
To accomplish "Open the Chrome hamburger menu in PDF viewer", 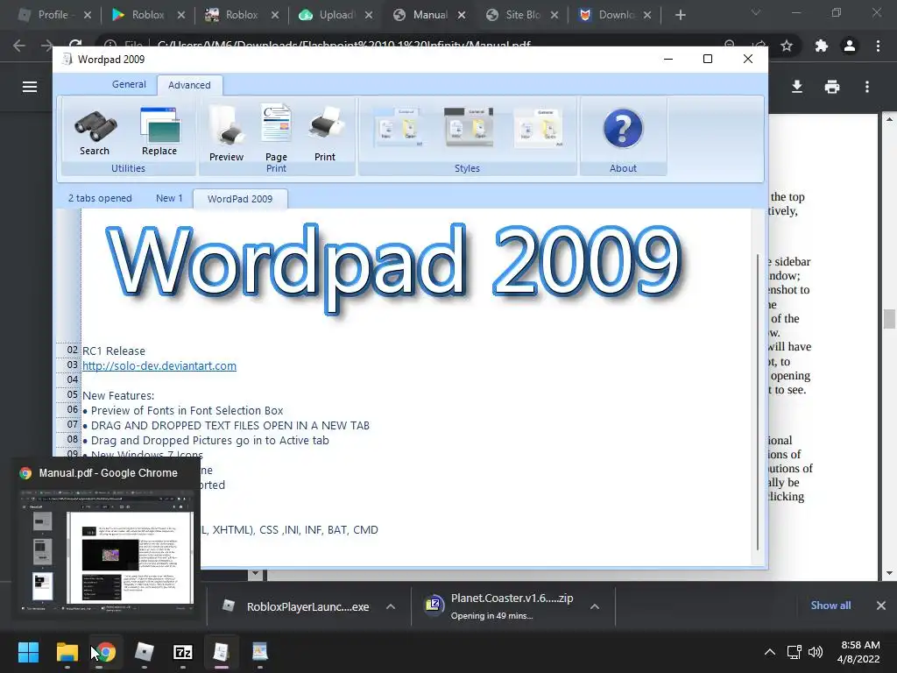I will (x=30, y=87).
